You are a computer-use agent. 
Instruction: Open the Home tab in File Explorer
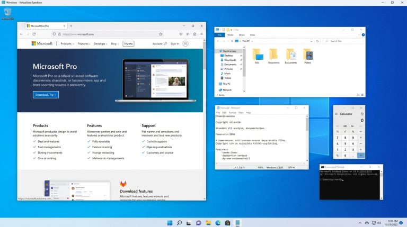231,35
